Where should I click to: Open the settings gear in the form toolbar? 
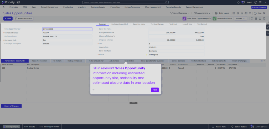[x=250, y=13]
